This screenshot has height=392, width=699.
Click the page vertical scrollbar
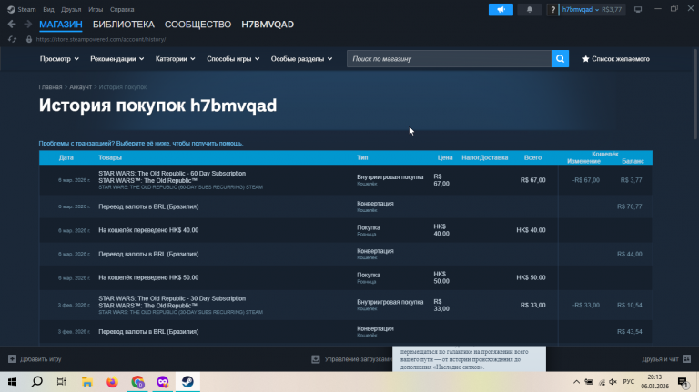click(695, 95)
